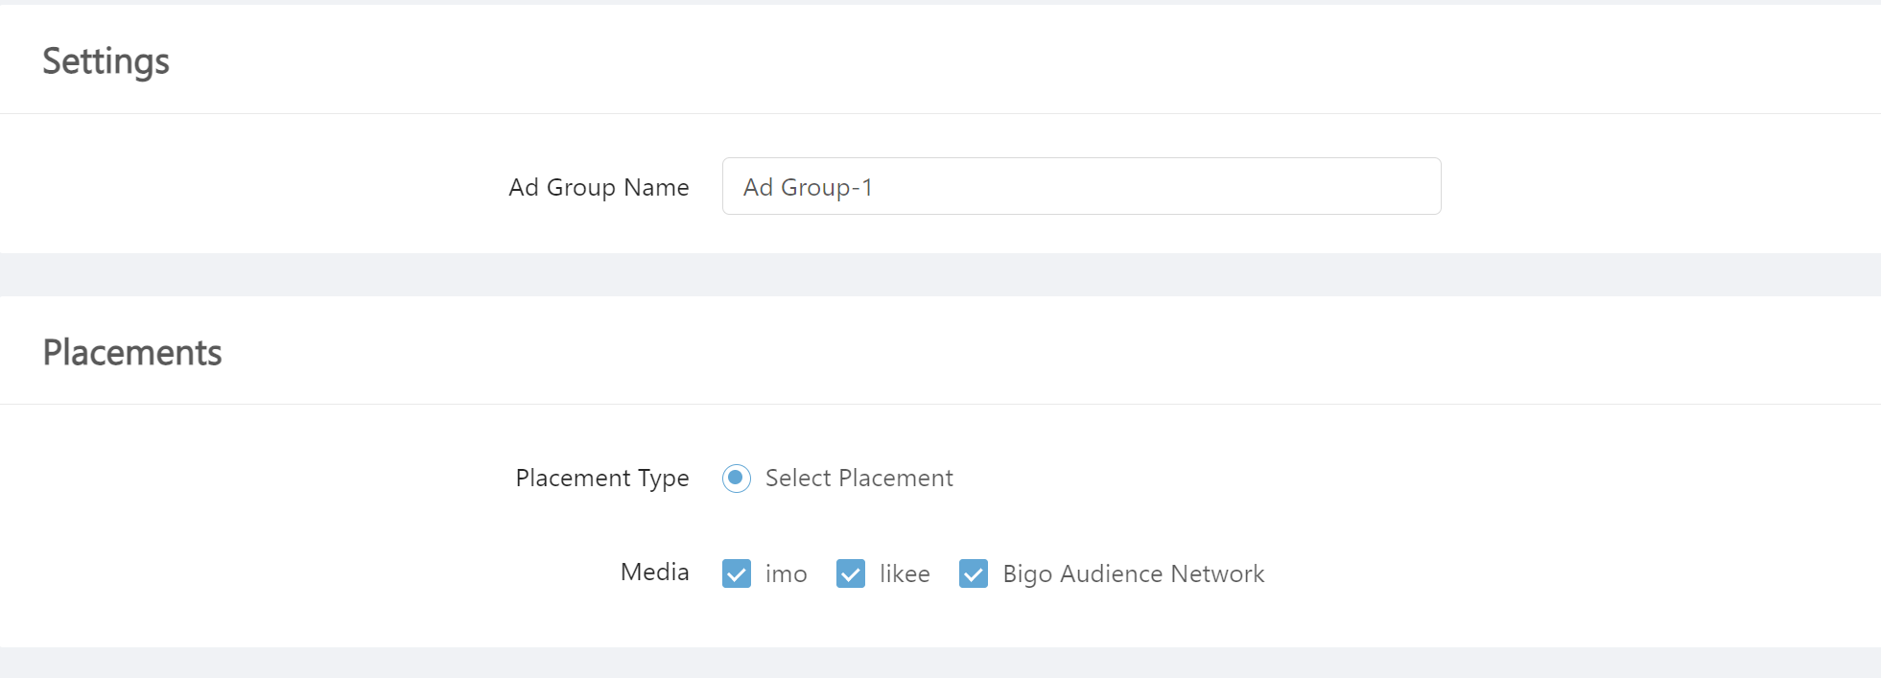Screen dimensions: 1881x678
Task: Uncheck the Bigo Audience Network checkbox
Action: 974,573
